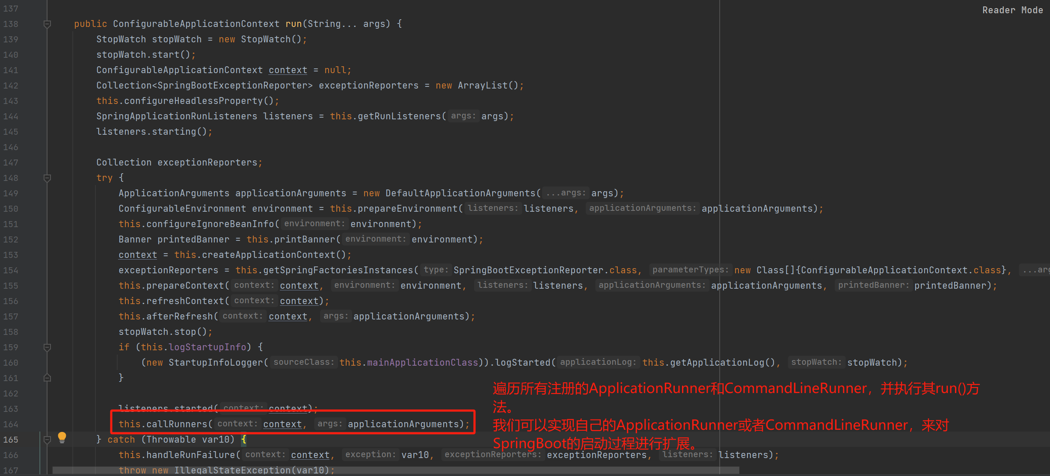Click the yellow lightbulb quick-fix icon
Screen dimensions: 1050x476
pyautogui.click(x=62, y=437)
